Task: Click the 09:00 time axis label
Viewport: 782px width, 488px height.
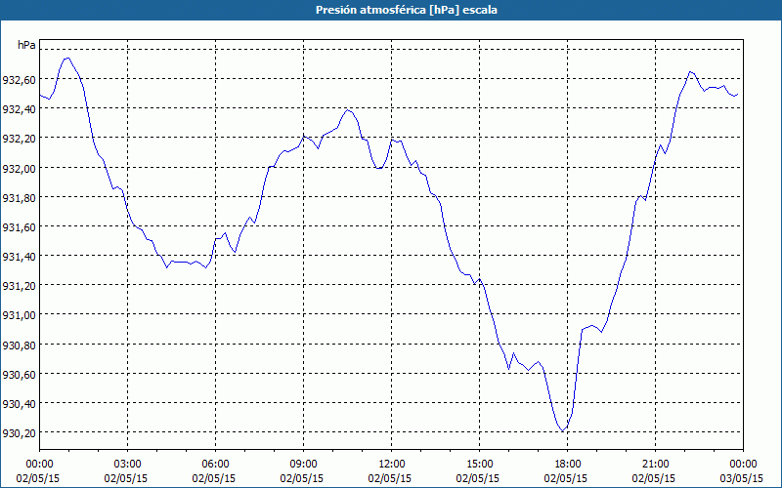Action: pyautogui.click(x=304, y=464)
